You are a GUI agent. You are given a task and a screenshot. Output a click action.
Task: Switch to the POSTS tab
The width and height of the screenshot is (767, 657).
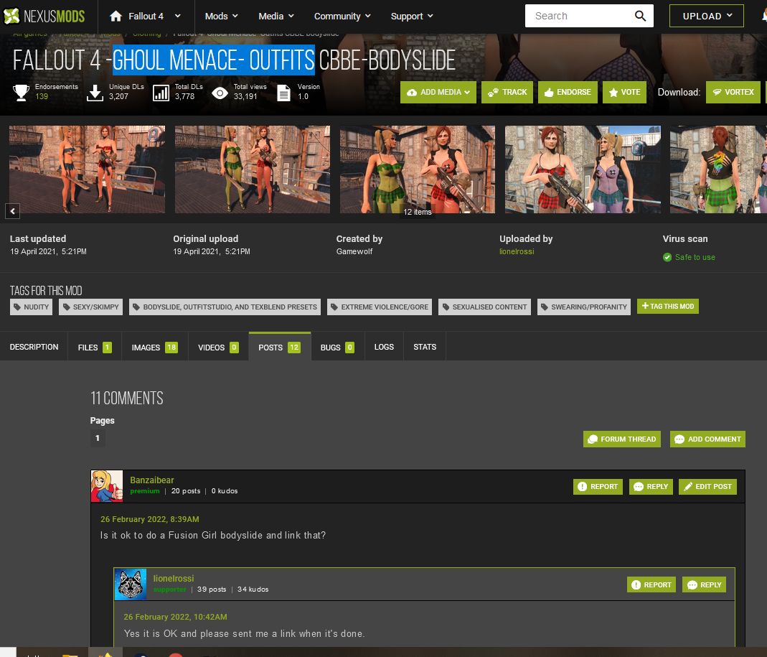point(280,347)
